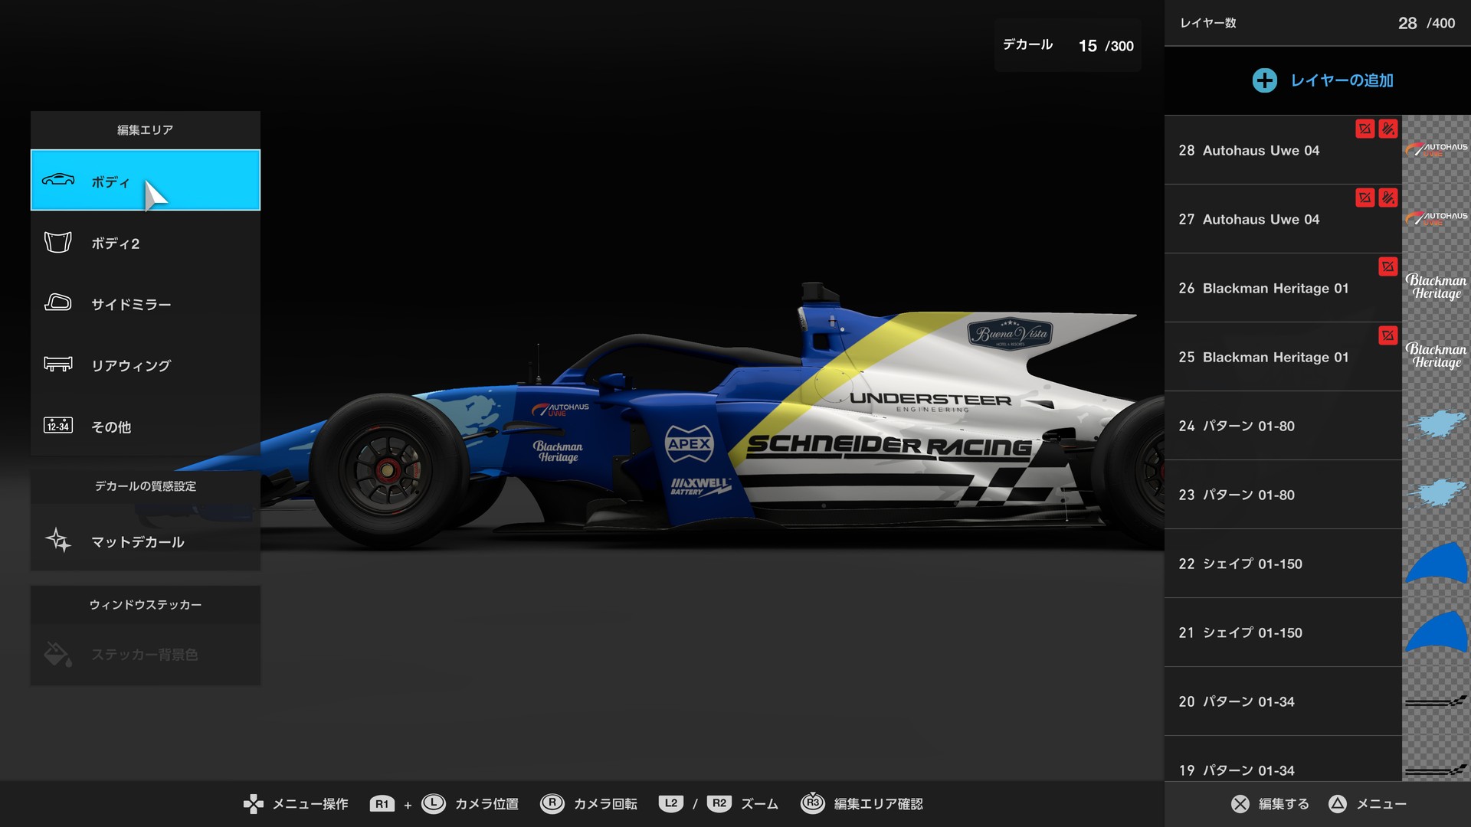Toggle second red flag on layer 27
Image resolution: width=1471 pixels, height=827 pixels.
coord(1387,198)
